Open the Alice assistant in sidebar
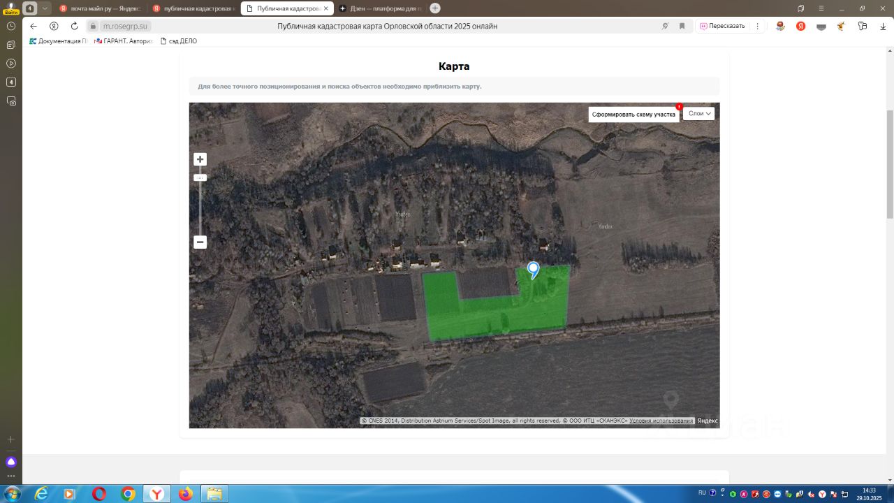 tap(11, 462)
